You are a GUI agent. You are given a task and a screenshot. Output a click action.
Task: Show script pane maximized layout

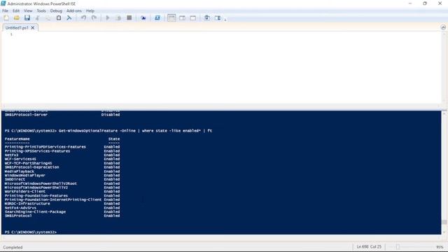tap(193, 17)
